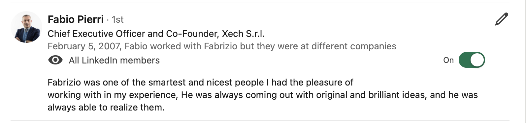The height and width of the screenshot is (123, 526).
Task: Click the 'All LinkedIn members' visibility label
Action: point(114,60)
